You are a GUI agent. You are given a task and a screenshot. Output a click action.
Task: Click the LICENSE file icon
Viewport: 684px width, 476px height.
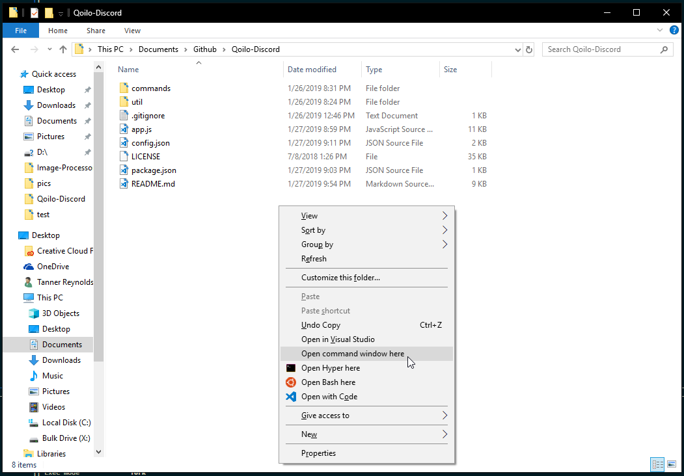124,157
